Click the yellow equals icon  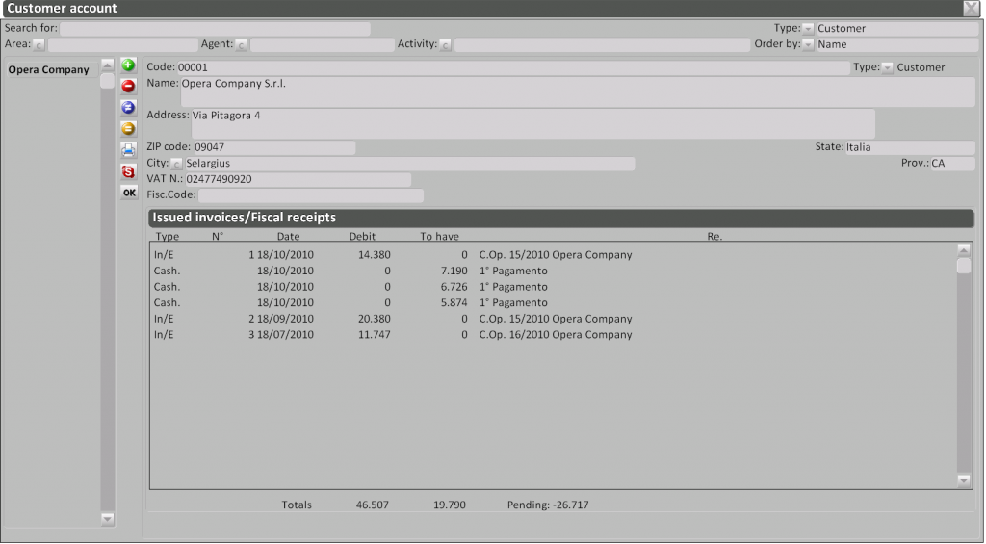point(128,129)
